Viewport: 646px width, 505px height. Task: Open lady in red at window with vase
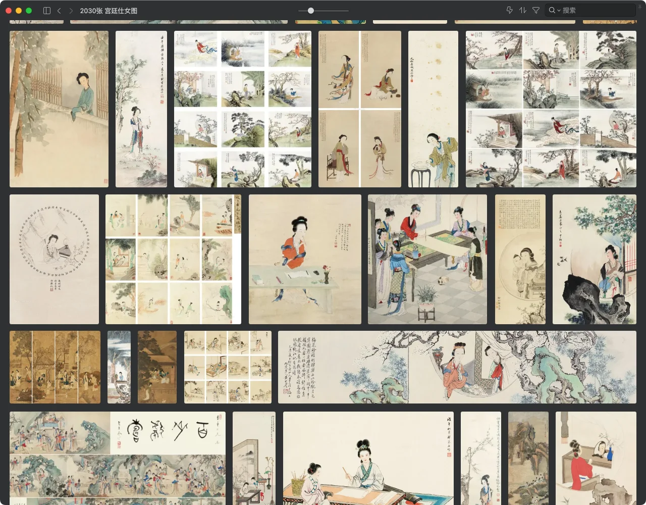click(x=596, y=458)
